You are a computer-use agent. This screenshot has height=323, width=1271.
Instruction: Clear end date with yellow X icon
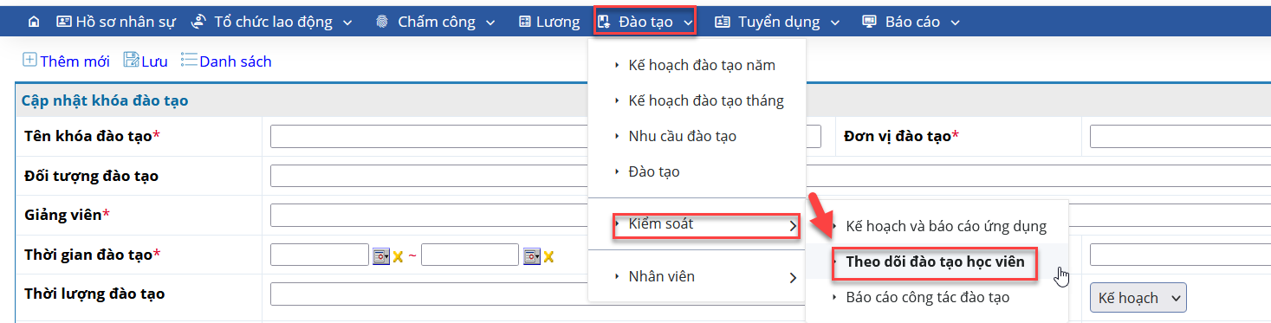548,256
